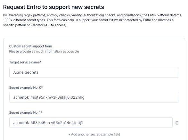Delete Secret example No. 1 with trash icon

click(x=177, y=123)
